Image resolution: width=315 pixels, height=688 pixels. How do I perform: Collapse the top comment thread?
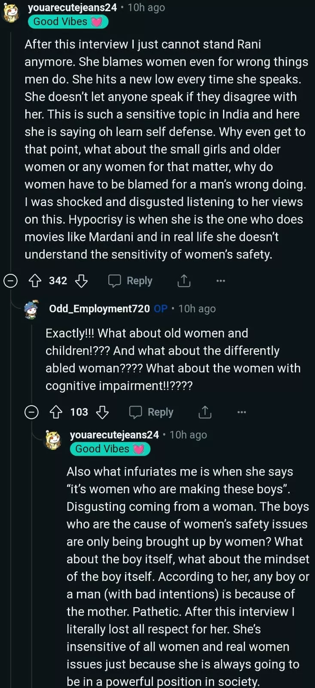pos(10,281)
